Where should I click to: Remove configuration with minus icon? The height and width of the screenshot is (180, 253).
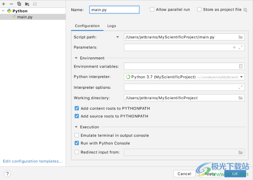[x=11, y=4]
